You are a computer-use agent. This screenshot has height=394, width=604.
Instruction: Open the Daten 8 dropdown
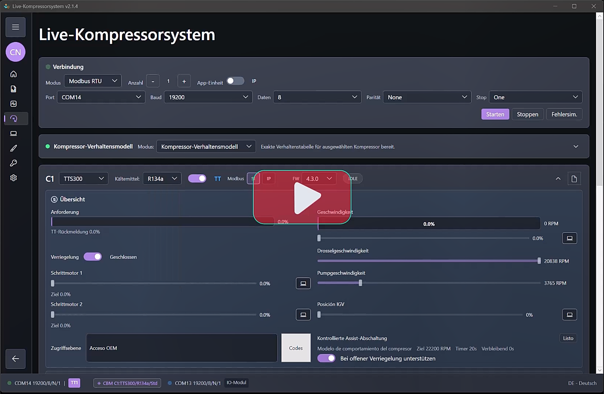coord(317,97)
